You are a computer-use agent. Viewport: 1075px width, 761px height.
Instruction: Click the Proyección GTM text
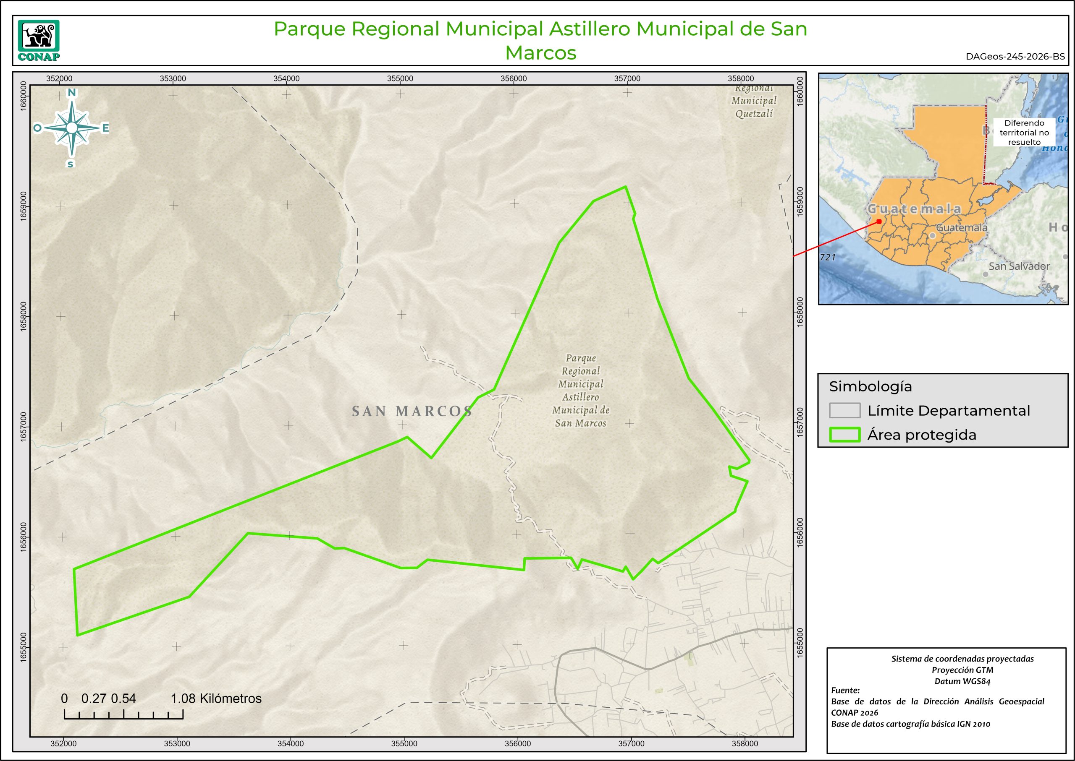(x=962, y=670)
